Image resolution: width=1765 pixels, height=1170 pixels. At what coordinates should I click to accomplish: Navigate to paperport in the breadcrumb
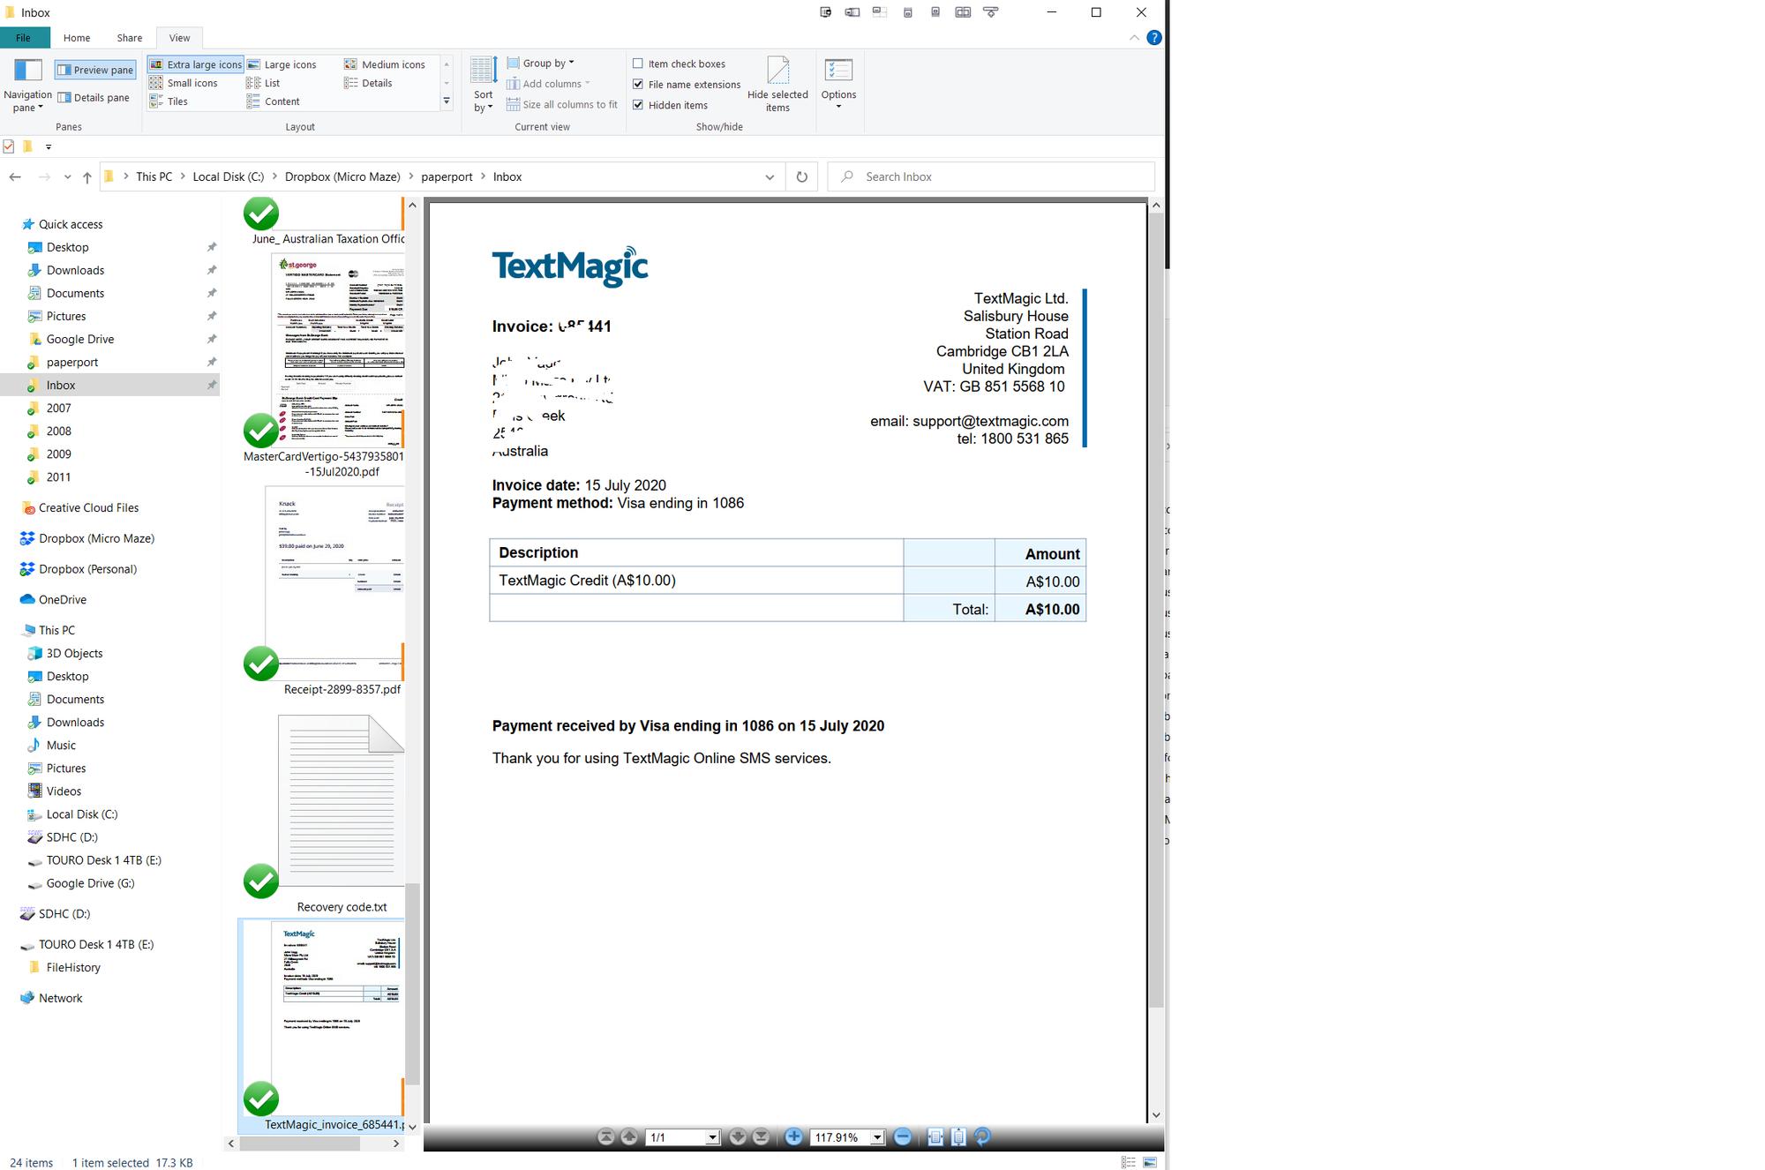click(447, 176)
